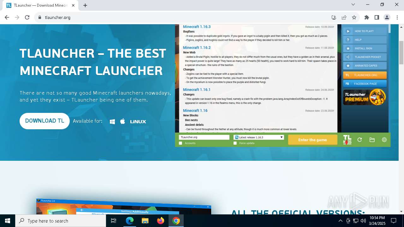Launch Microsoft Edge from the taskbar
Viewport: 404px width, 227px height.
click(130, 221)
